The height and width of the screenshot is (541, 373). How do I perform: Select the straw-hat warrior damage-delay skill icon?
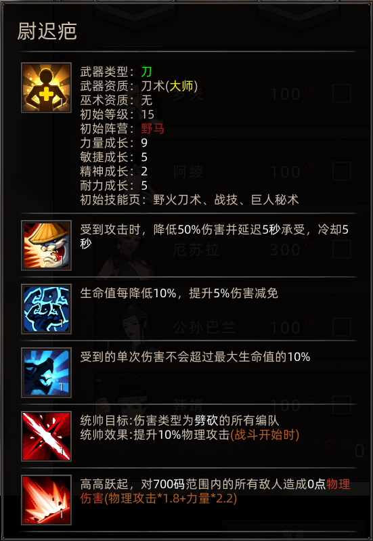(46, 245)
